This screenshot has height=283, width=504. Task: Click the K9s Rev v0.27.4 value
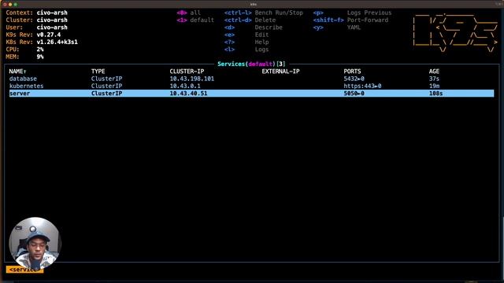point(49,35)
